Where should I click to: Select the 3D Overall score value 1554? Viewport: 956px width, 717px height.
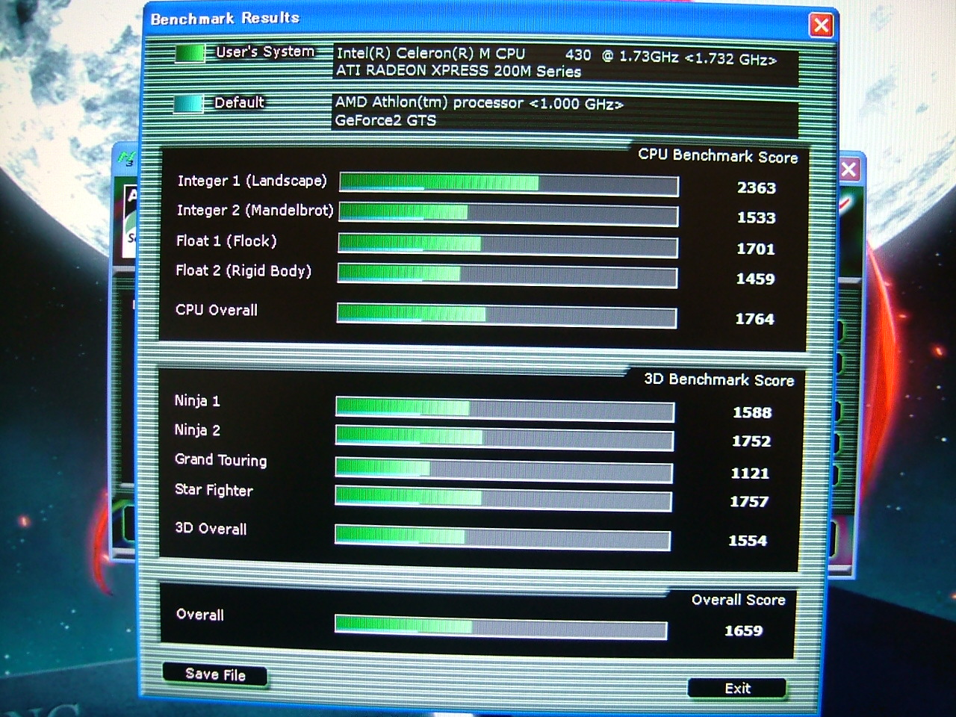[x=748, y=541]
